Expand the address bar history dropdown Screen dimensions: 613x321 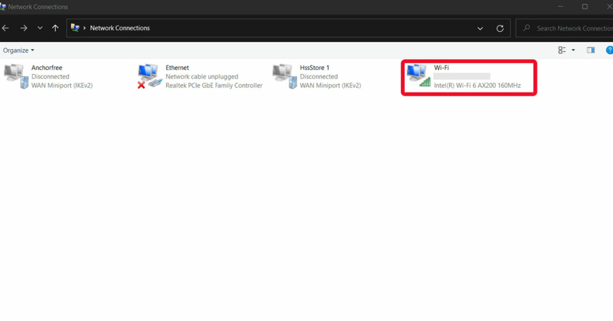[480, 28]
